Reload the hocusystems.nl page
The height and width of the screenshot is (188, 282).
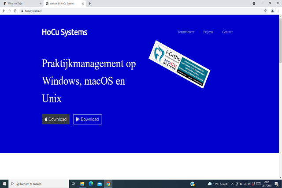pyautogui.click(x=15, y=11)
